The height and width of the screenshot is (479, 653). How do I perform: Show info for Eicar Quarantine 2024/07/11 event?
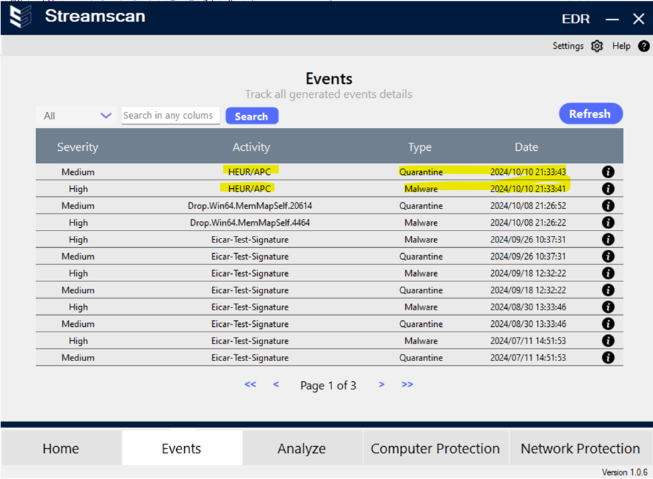(x=608, y=357)
